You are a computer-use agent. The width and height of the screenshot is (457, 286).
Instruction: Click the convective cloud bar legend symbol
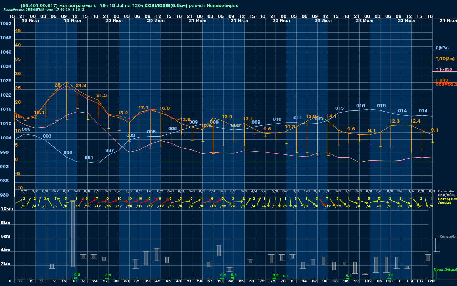[437, 245]
